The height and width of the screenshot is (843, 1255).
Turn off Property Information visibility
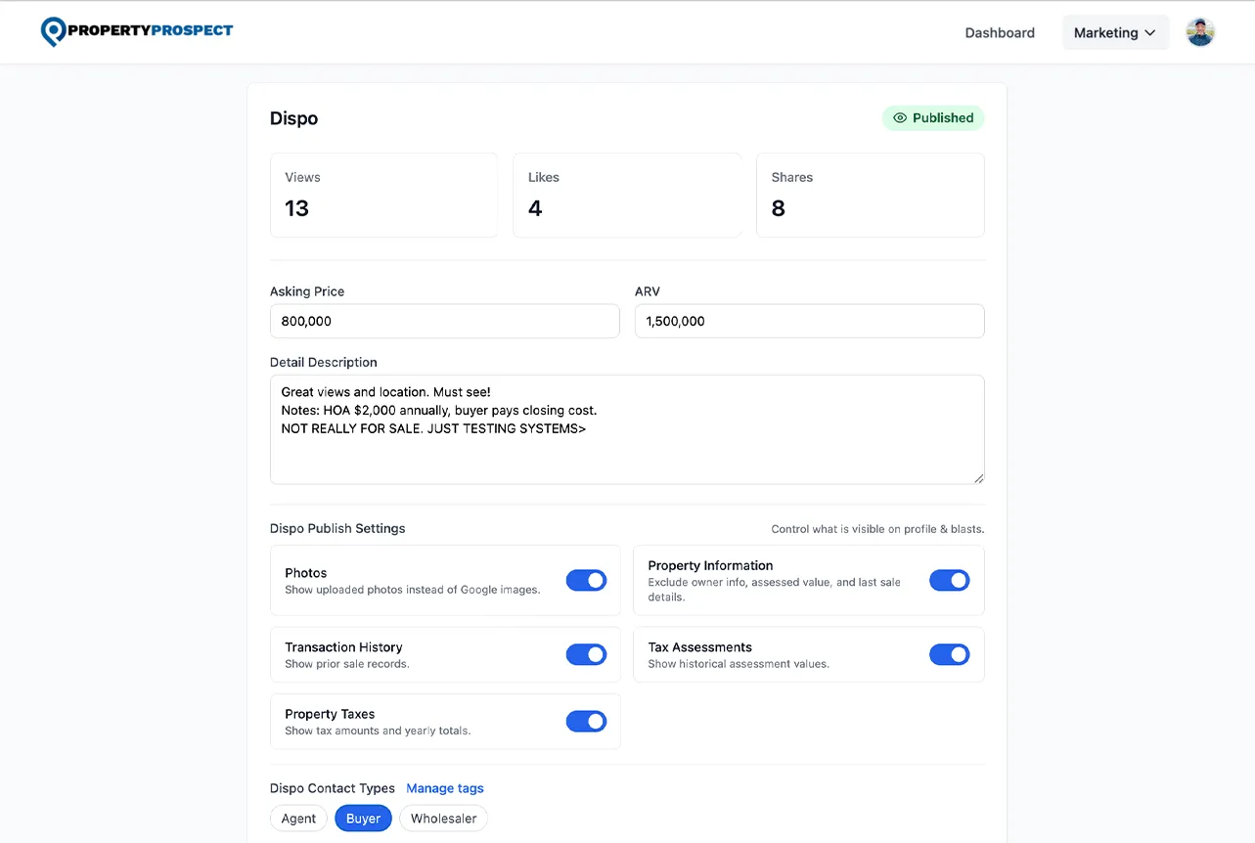(x=950, y=580)
